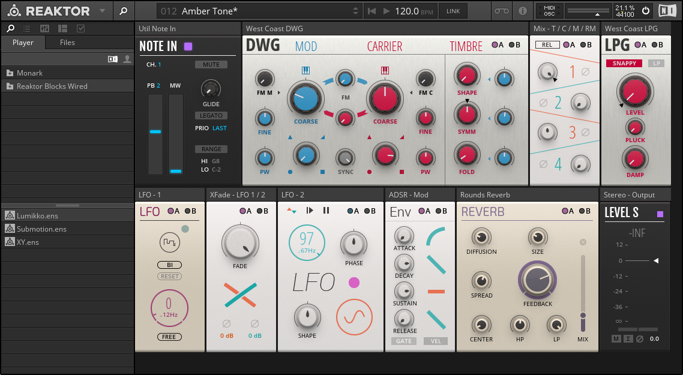Click the LINK button in the header

pos(453,11)
